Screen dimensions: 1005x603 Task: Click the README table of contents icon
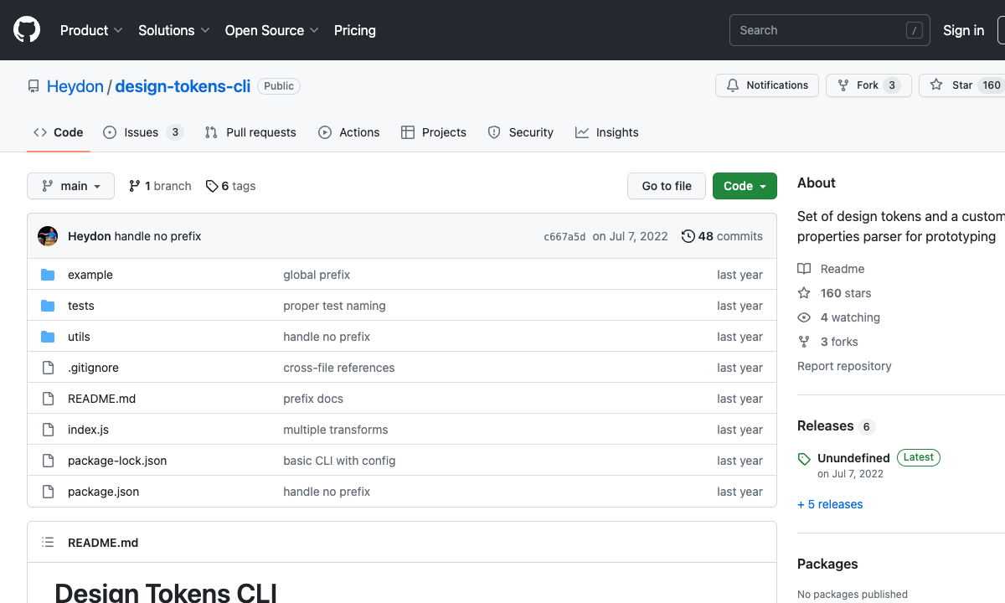(x=48, y=542)
